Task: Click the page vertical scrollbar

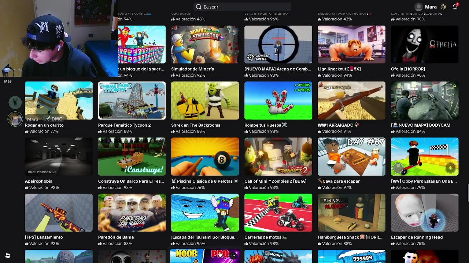Action: pyautogui.click(x=468, y=193)
